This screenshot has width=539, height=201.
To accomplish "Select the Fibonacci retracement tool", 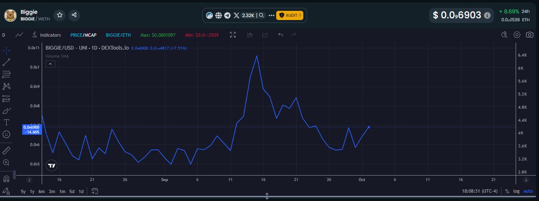I will coord(6,74).
